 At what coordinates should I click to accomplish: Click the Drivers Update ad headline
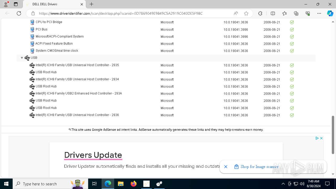point(93,155)
